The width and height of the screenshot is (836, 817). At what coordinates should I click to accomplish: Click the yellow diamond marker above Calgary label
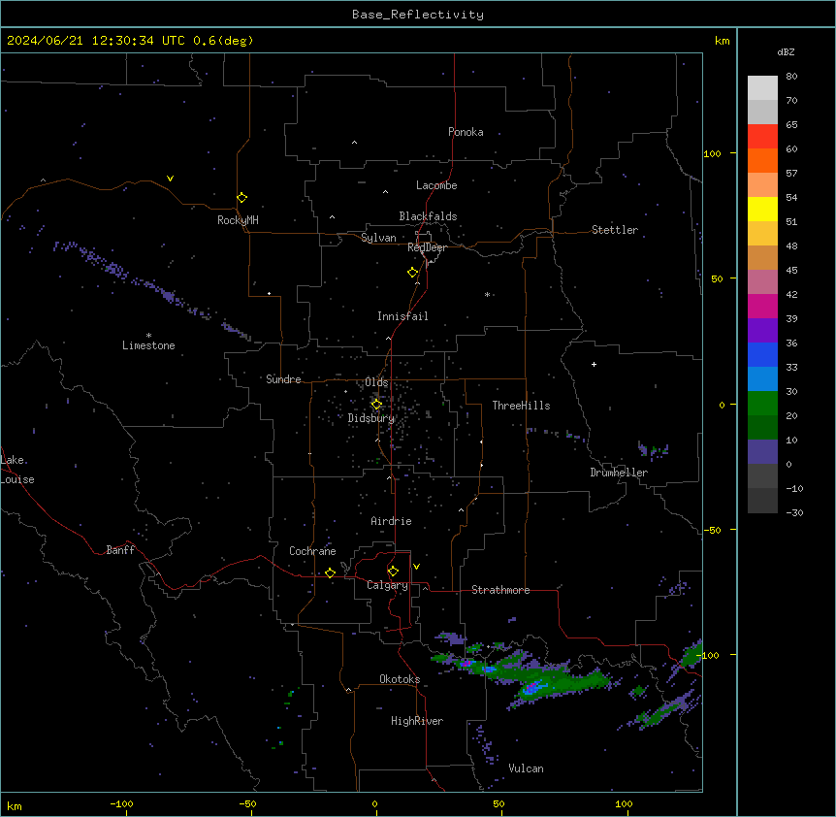[x=393, y=572]
